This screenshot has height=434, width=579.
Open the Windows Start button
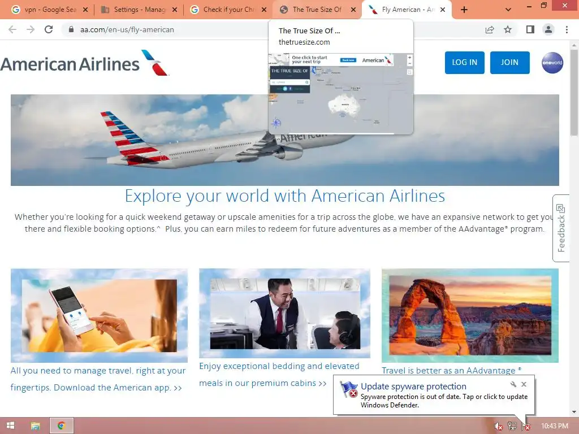pos(10,426)
